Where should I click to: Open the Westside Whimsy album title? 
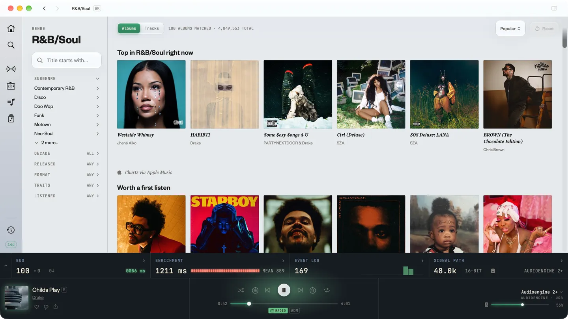(136, 135)
